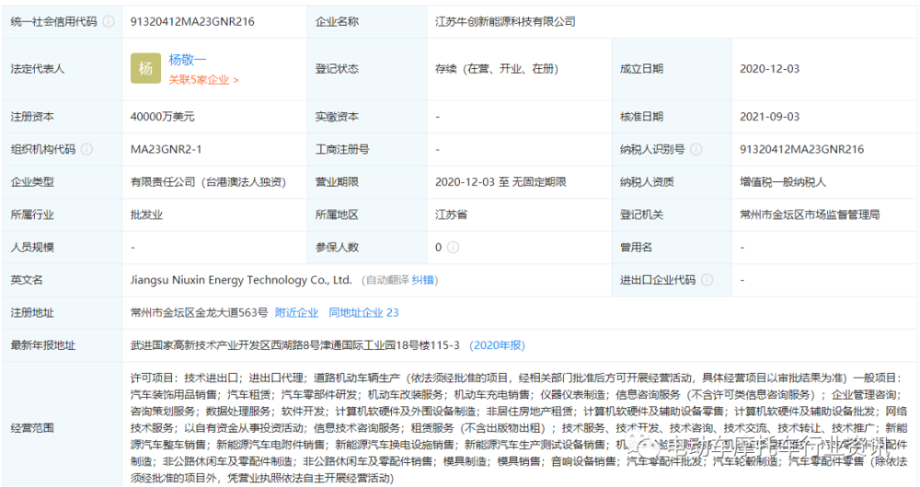
Task: Click registration status 存续（在营、开业、在册）
Action: point(497,69)
